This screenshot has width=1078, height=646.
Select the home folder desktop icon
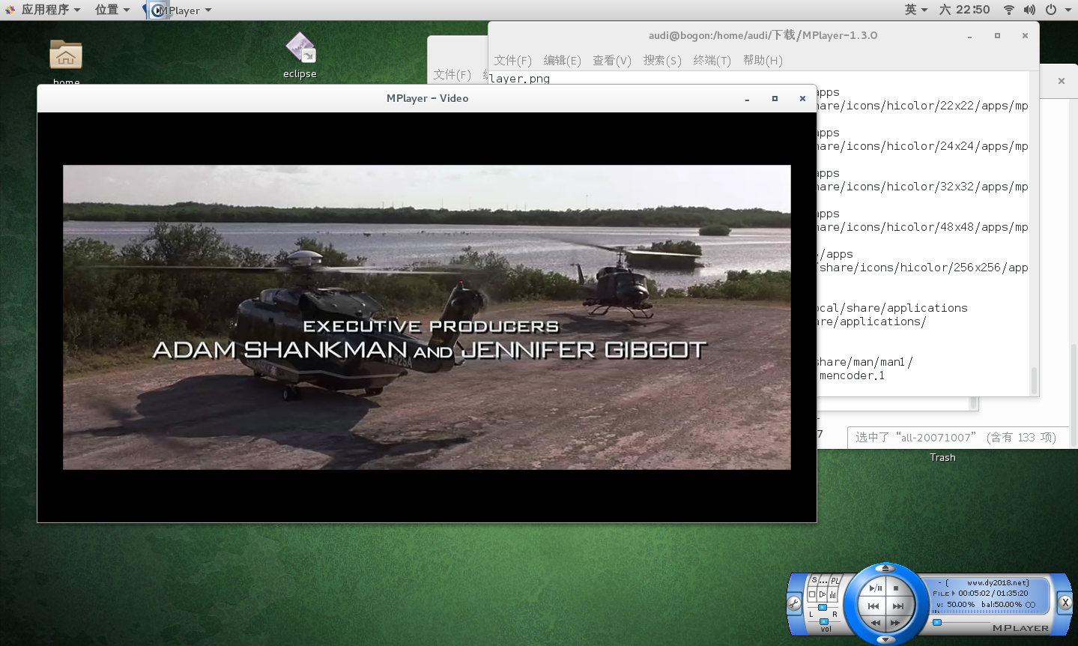point(66,56)
